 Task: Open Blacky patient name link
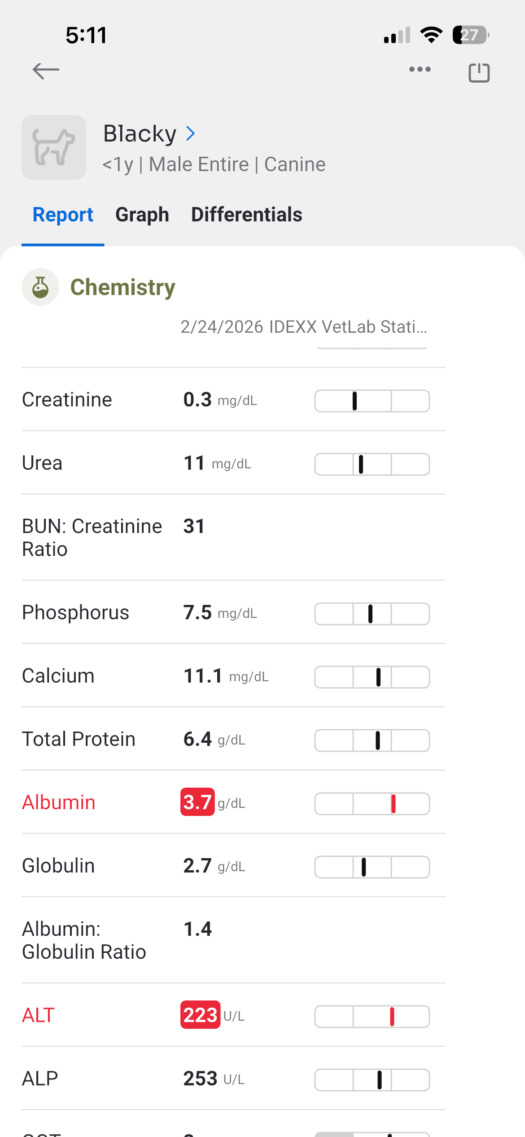tap(140, 133)
